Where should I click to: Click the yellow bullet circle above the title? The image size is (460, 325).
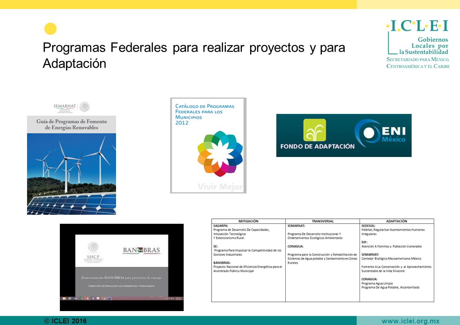point(50,29)
